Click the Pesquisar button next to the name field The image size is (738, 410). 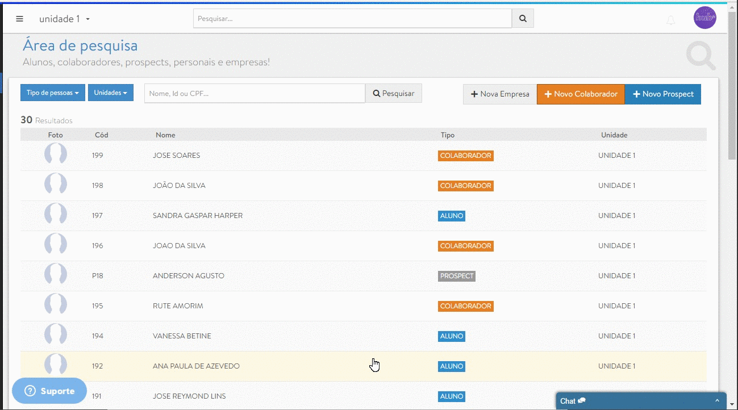[x=393, y=93]
